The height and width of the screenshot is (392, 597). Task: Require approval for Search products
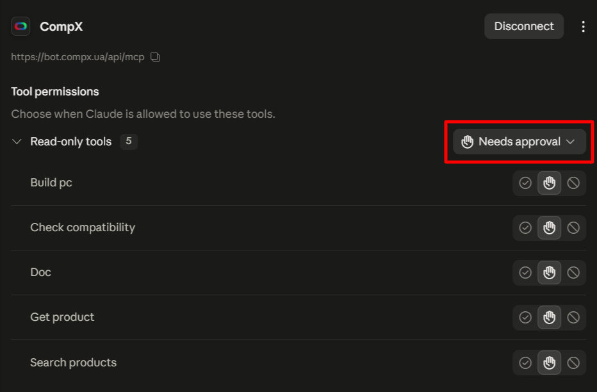click(549, 363)
